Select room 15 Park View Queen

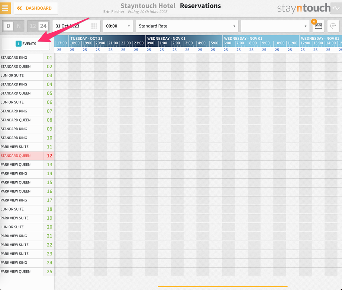(27, 183)
